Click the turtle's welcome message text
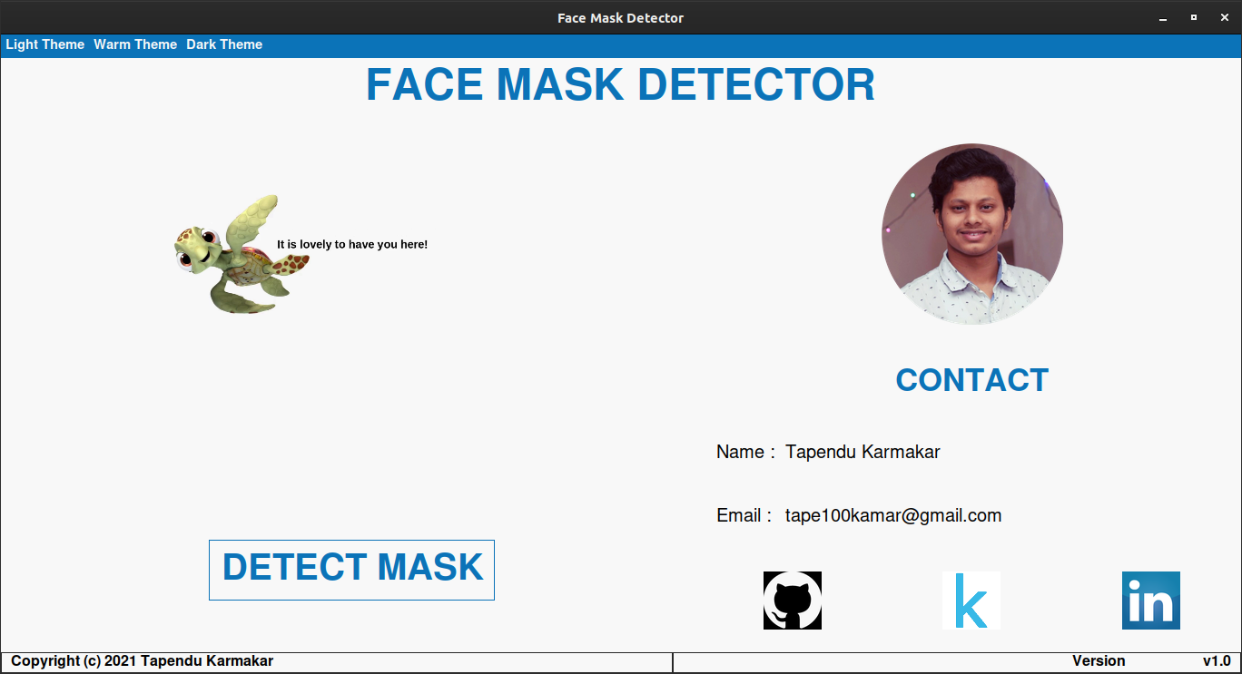The width and height of the screenshot is (1242, 674). [x=353, y=244]
